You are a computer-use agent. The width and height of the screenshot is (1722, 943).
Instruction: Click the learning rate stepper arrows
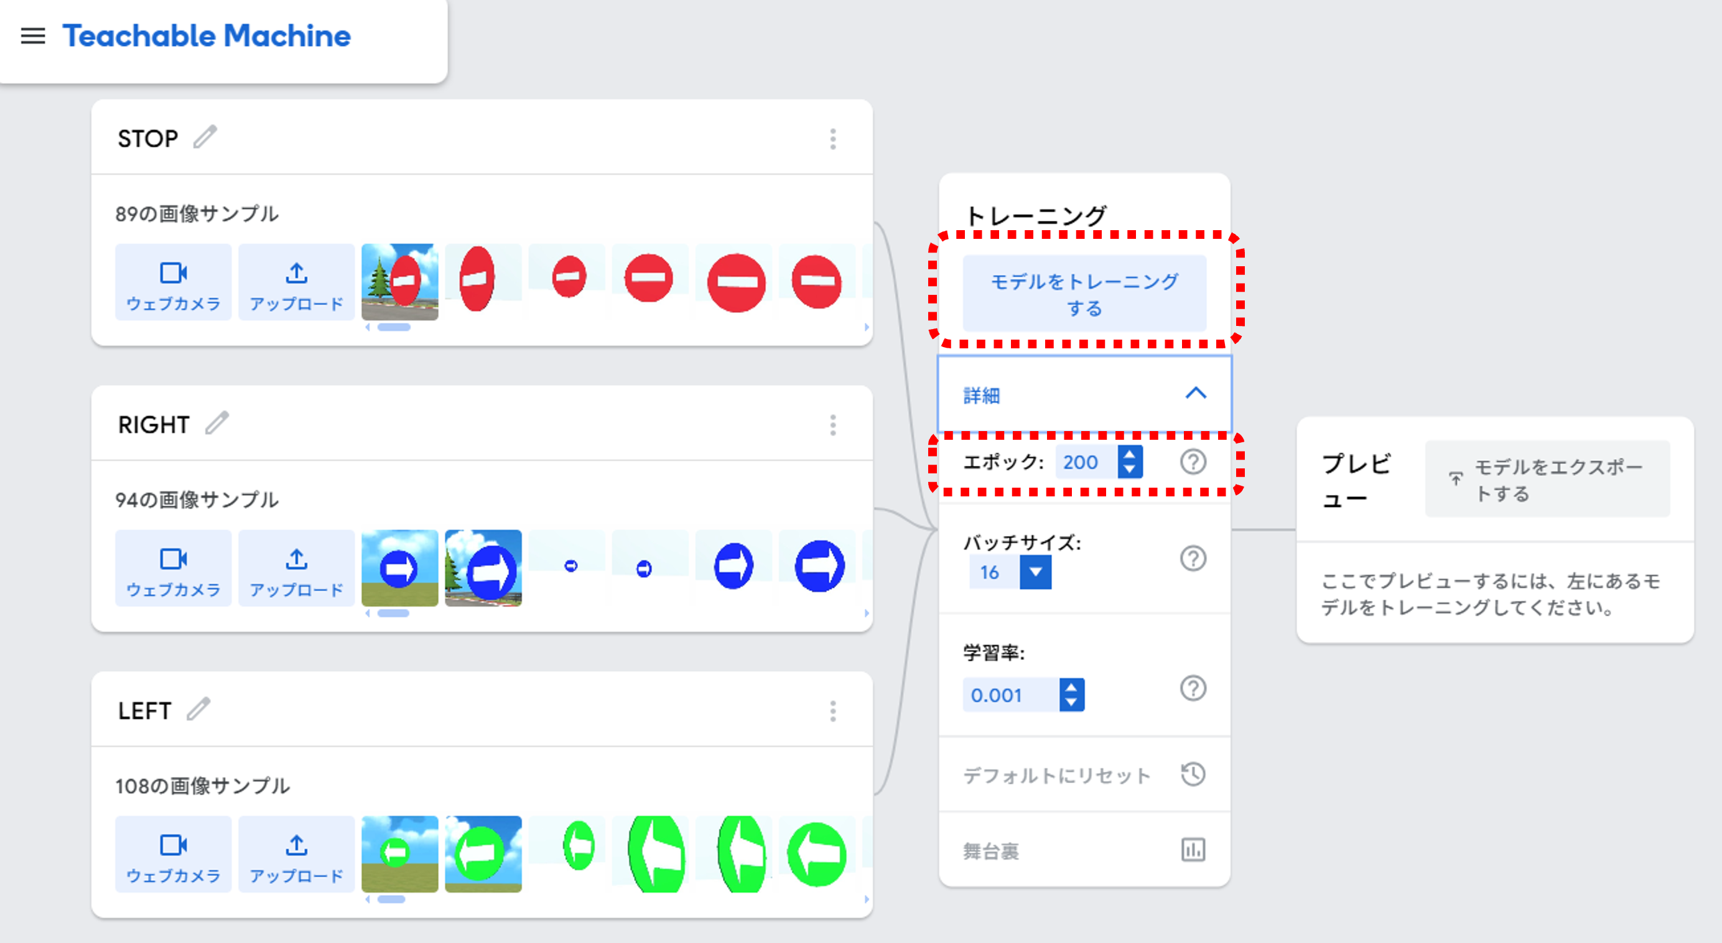click(1071, 694)
